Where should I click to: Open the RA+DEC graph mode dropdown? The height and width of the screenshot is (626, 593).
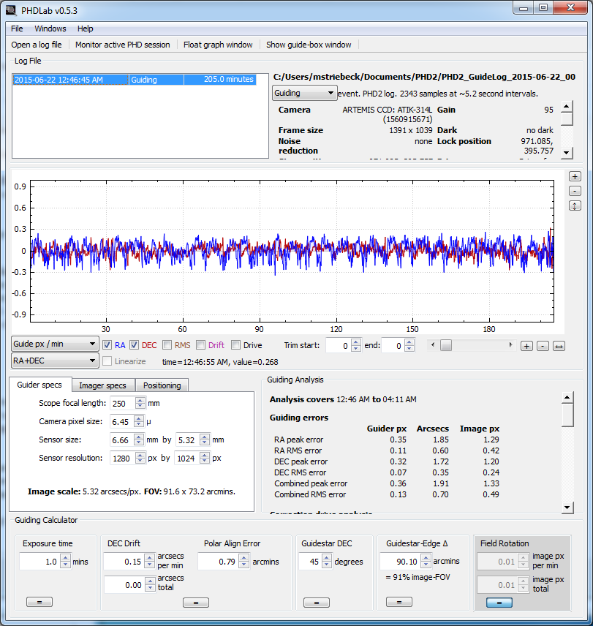pos(55,361)
